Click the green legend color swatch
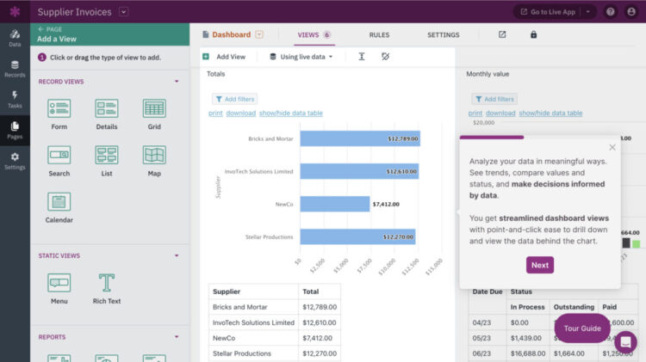The height and width of the screenshot is (362, 646). [637, 244]
